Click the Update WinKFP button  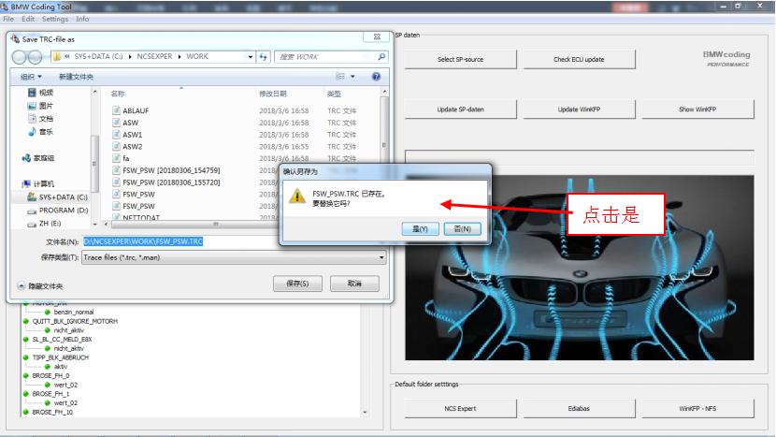pyautogui.click(x=579, y=109)
